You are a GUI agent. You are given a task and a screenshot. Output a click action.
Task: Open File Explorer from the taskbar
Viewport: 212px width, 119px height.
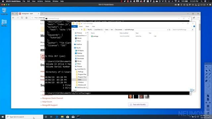pos(62,117)
